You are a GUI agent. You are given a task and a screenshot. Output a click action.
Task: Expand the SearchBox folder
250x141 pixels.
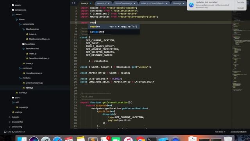pyautogui.click(x=29, y=44)
